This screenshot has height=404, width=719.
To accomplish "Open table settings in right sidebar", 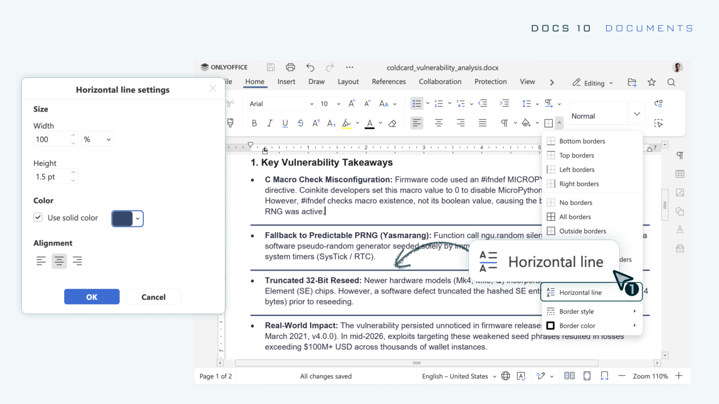I will [x=680, y=174].
